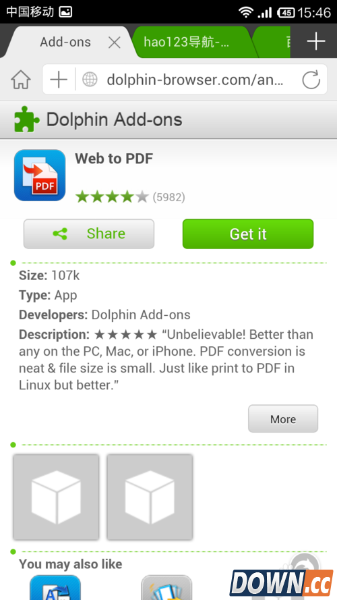Tap the green Get it button
The height and width of the screenshot is (600, 337).
(248, 234)
